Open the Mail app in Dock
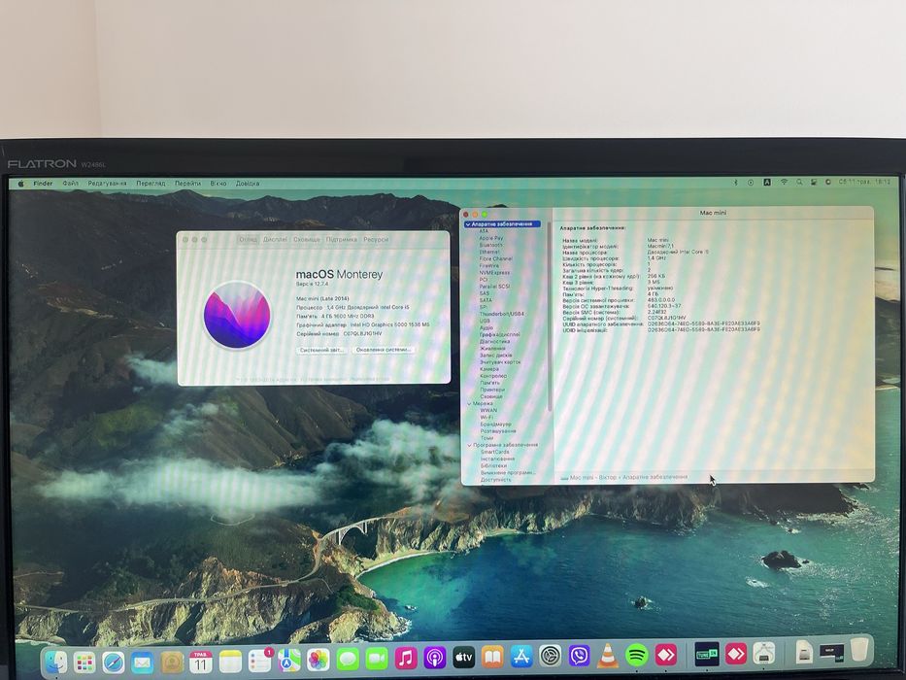The height and width of the screenshot is (680, 906). (142, 662)
